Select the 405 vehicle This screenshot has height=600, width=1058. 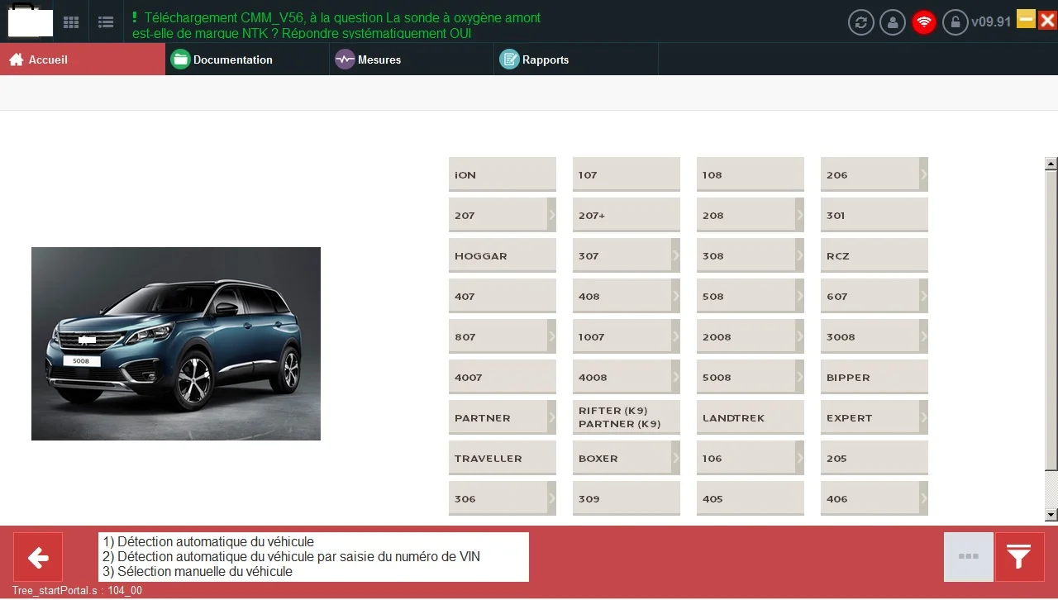pyautogui.click(x=751, y=498)
